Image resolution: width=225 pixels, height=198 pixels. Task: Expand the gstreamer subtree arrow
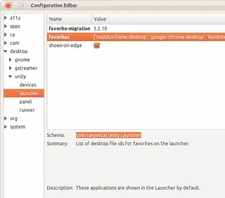[10, 68]
